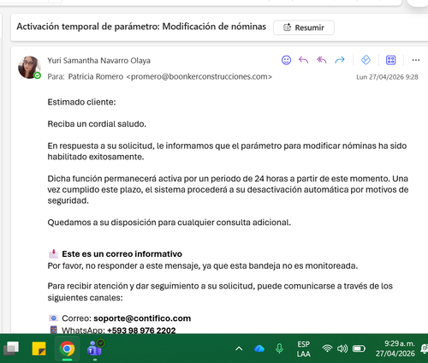The image size is (428, 363).
Task: Click the mail envelope icon beside Correo
Action: point(53,318)
